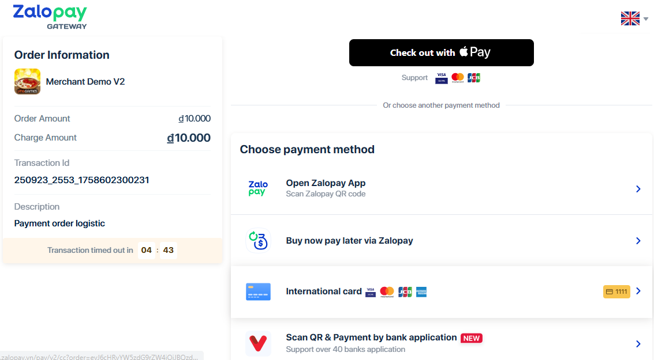Click the Buy now pay later icon
Image resolution: width=654 pixels, height=360 pixels.
258,241
